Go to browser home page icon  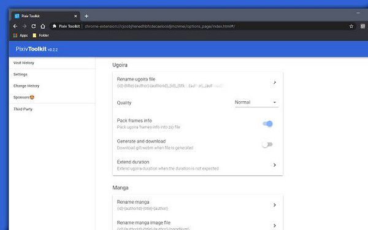(43, 26)
